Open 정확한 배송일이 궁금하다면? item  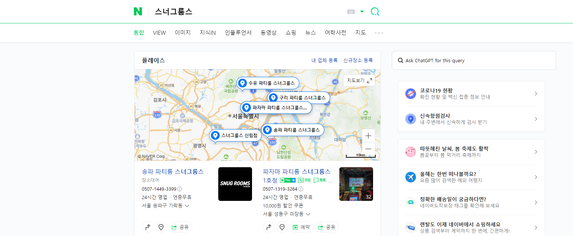coord(471,202)
